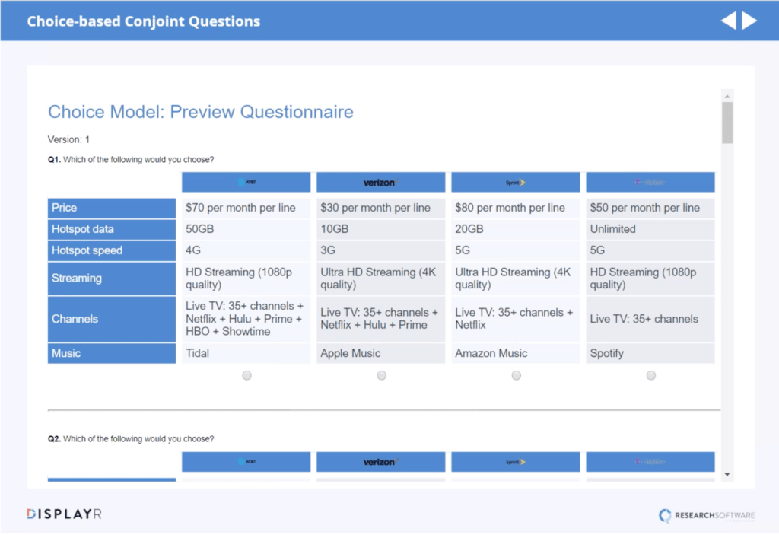Click the vertical scrollbar thumb

(x=727, y=123)
